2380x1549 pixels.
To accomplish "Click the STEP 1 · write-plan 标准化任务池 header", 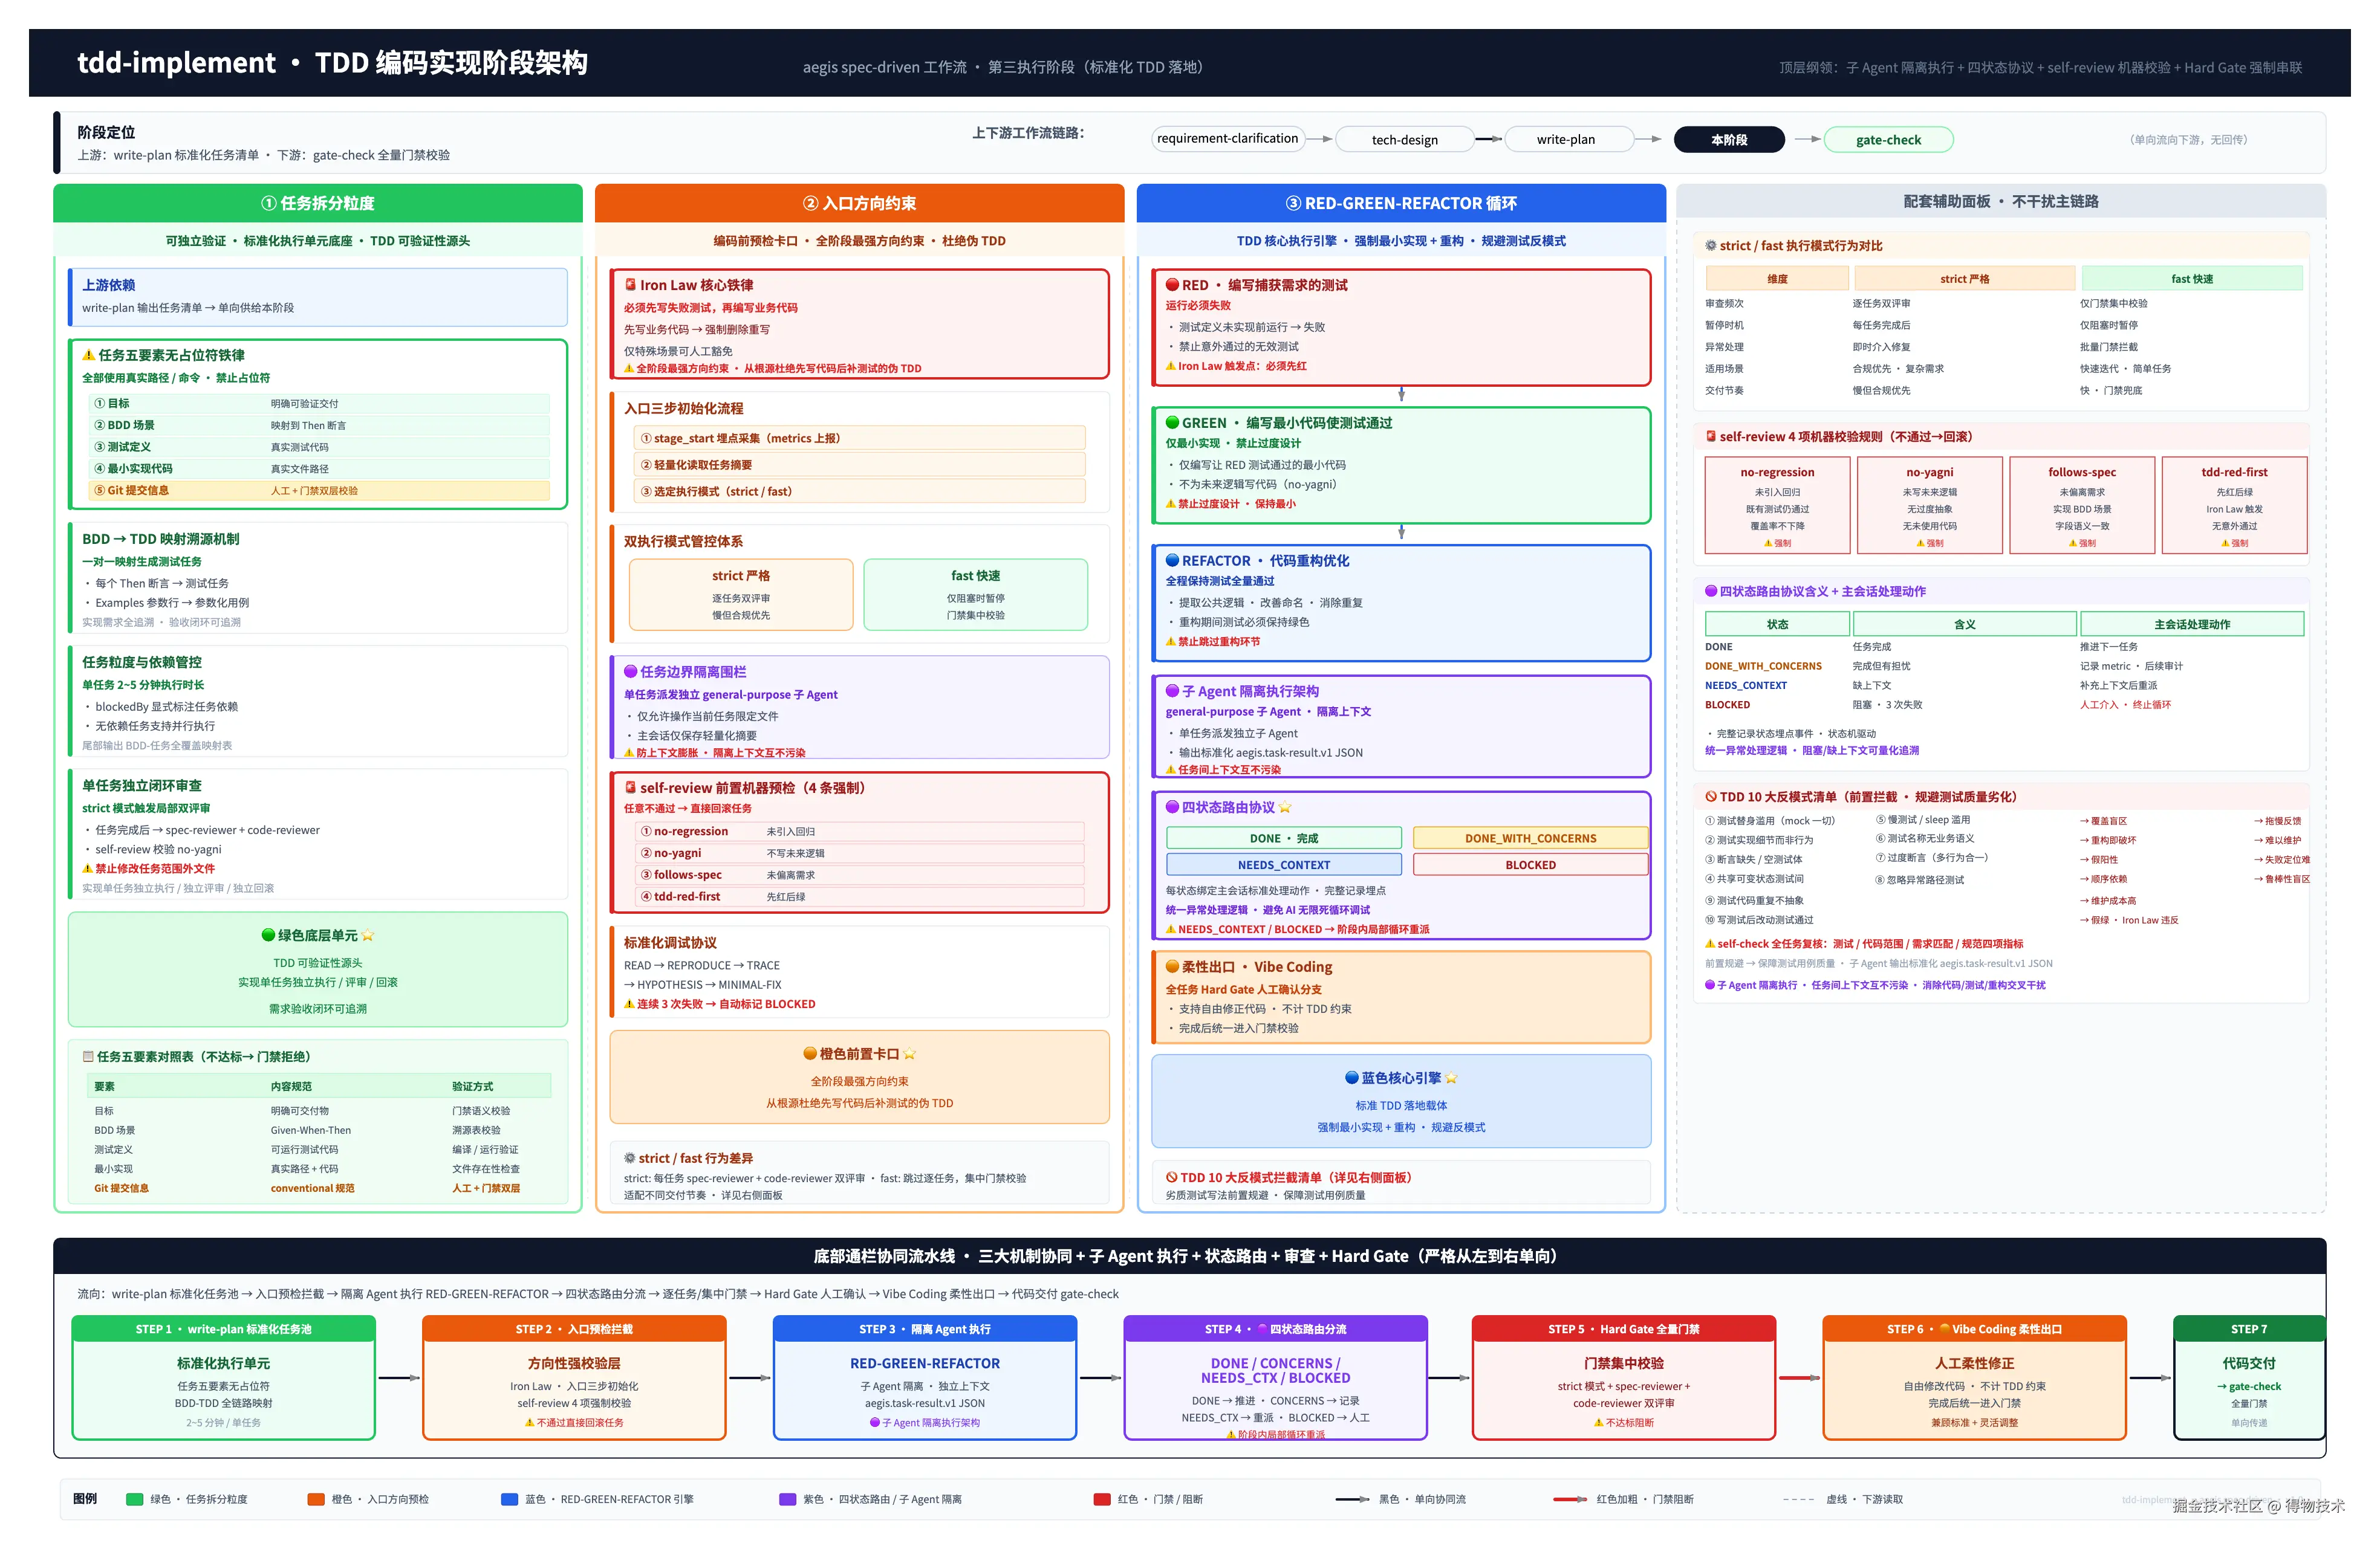I will (224, 1329).
